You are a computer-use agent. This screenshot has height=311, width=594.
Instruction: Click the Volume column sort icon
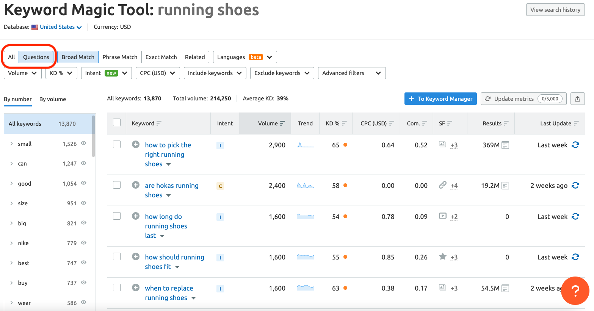282,123
